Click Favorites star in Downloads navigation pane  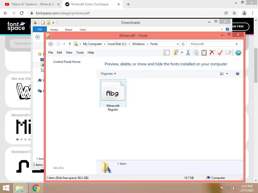(40, 54)
